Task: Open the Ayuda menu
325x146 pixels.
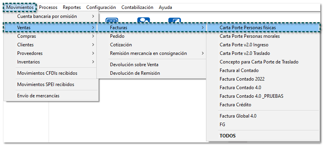Action: coord(165,7)
